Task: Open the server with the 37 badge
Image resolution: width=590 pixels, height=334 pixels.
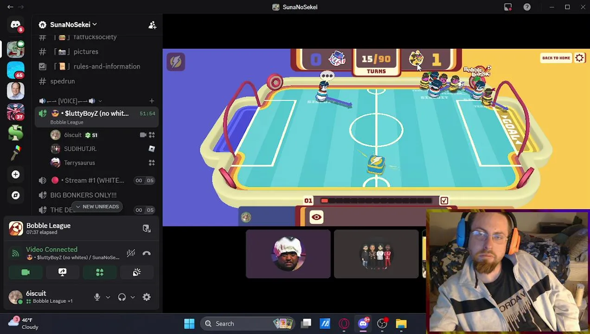Action: (x=16, y=112)
